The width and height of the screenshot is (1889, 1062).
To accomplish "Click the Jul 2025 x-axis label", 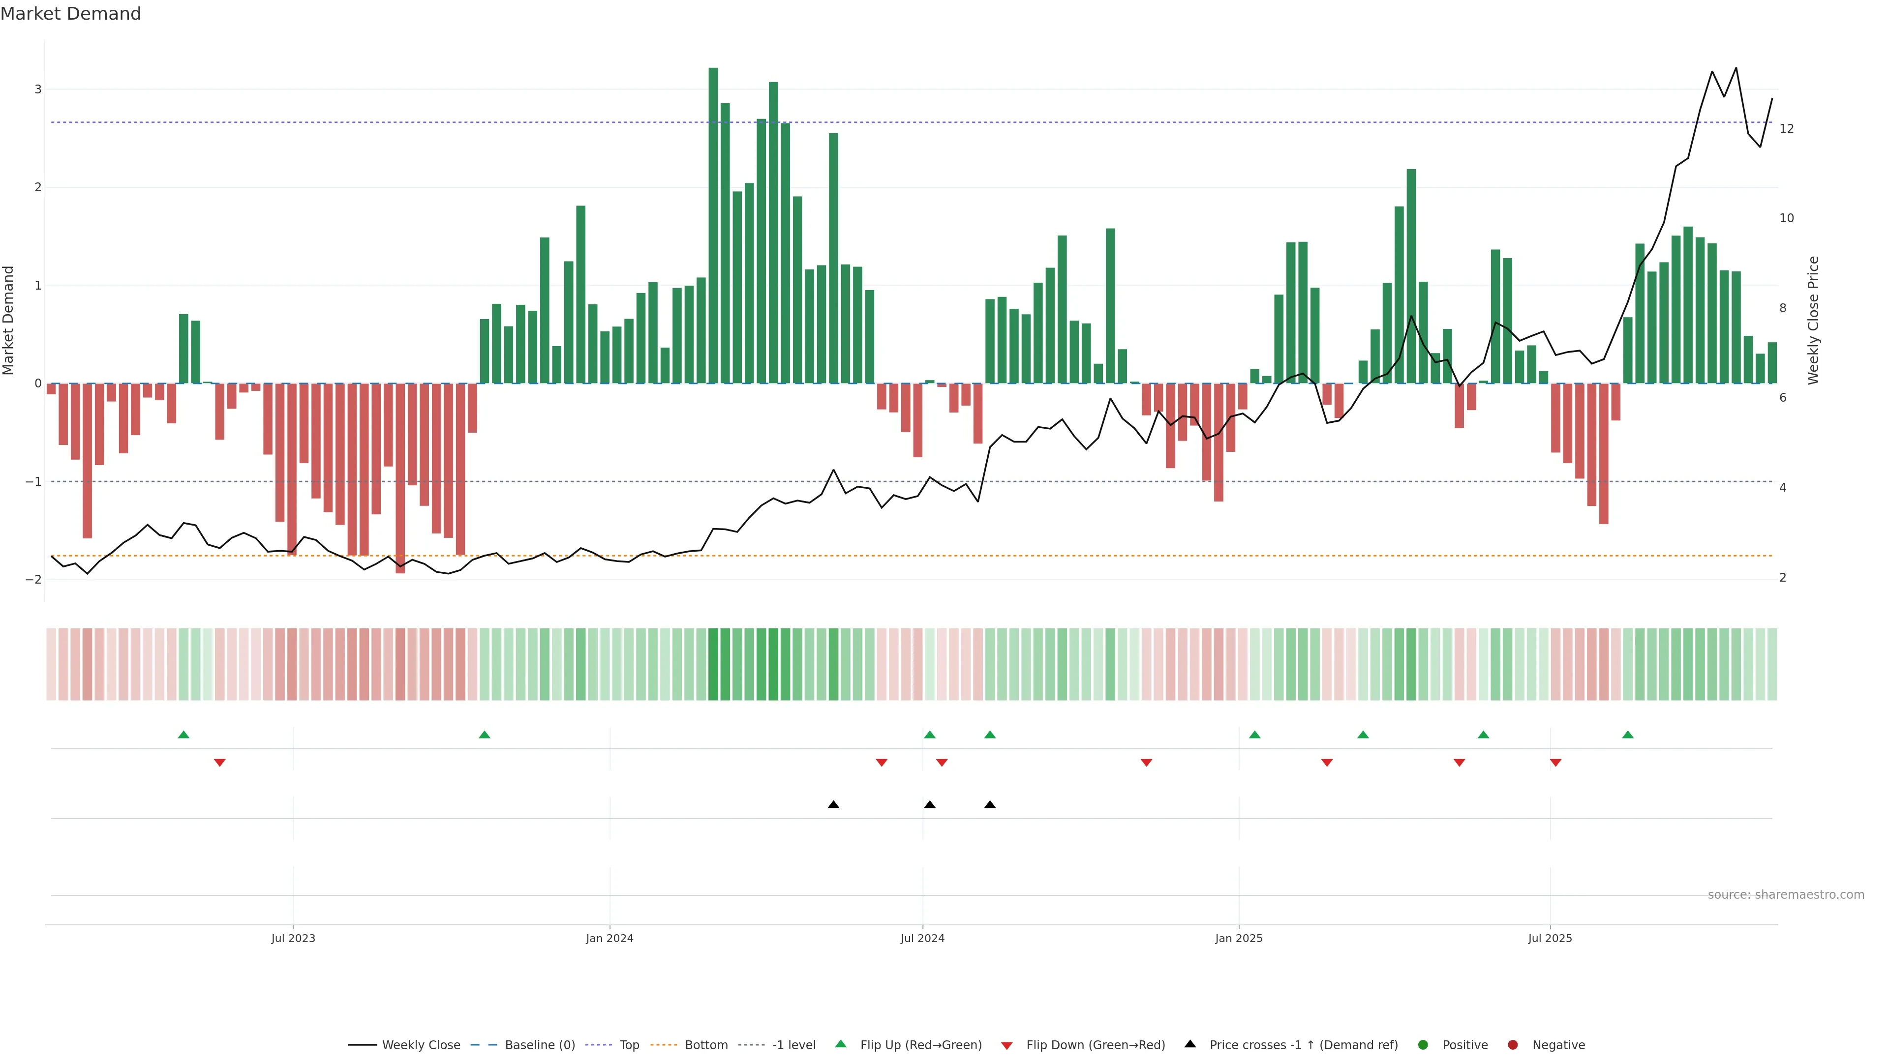I will coord(1550,938).
